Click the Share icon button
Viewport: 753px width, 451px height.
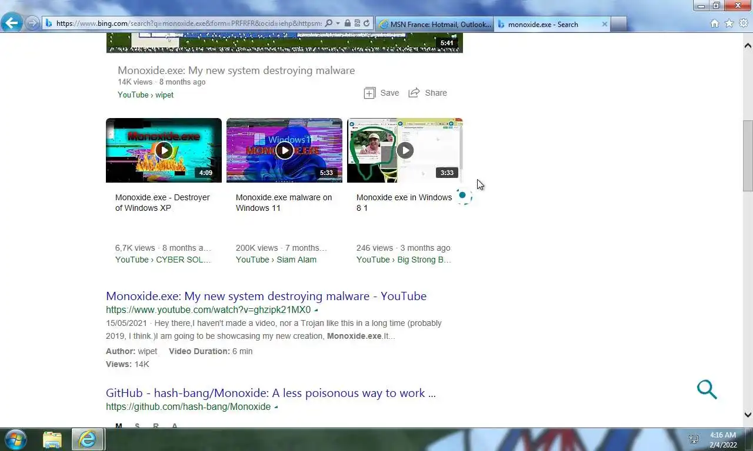click(428, 93)
